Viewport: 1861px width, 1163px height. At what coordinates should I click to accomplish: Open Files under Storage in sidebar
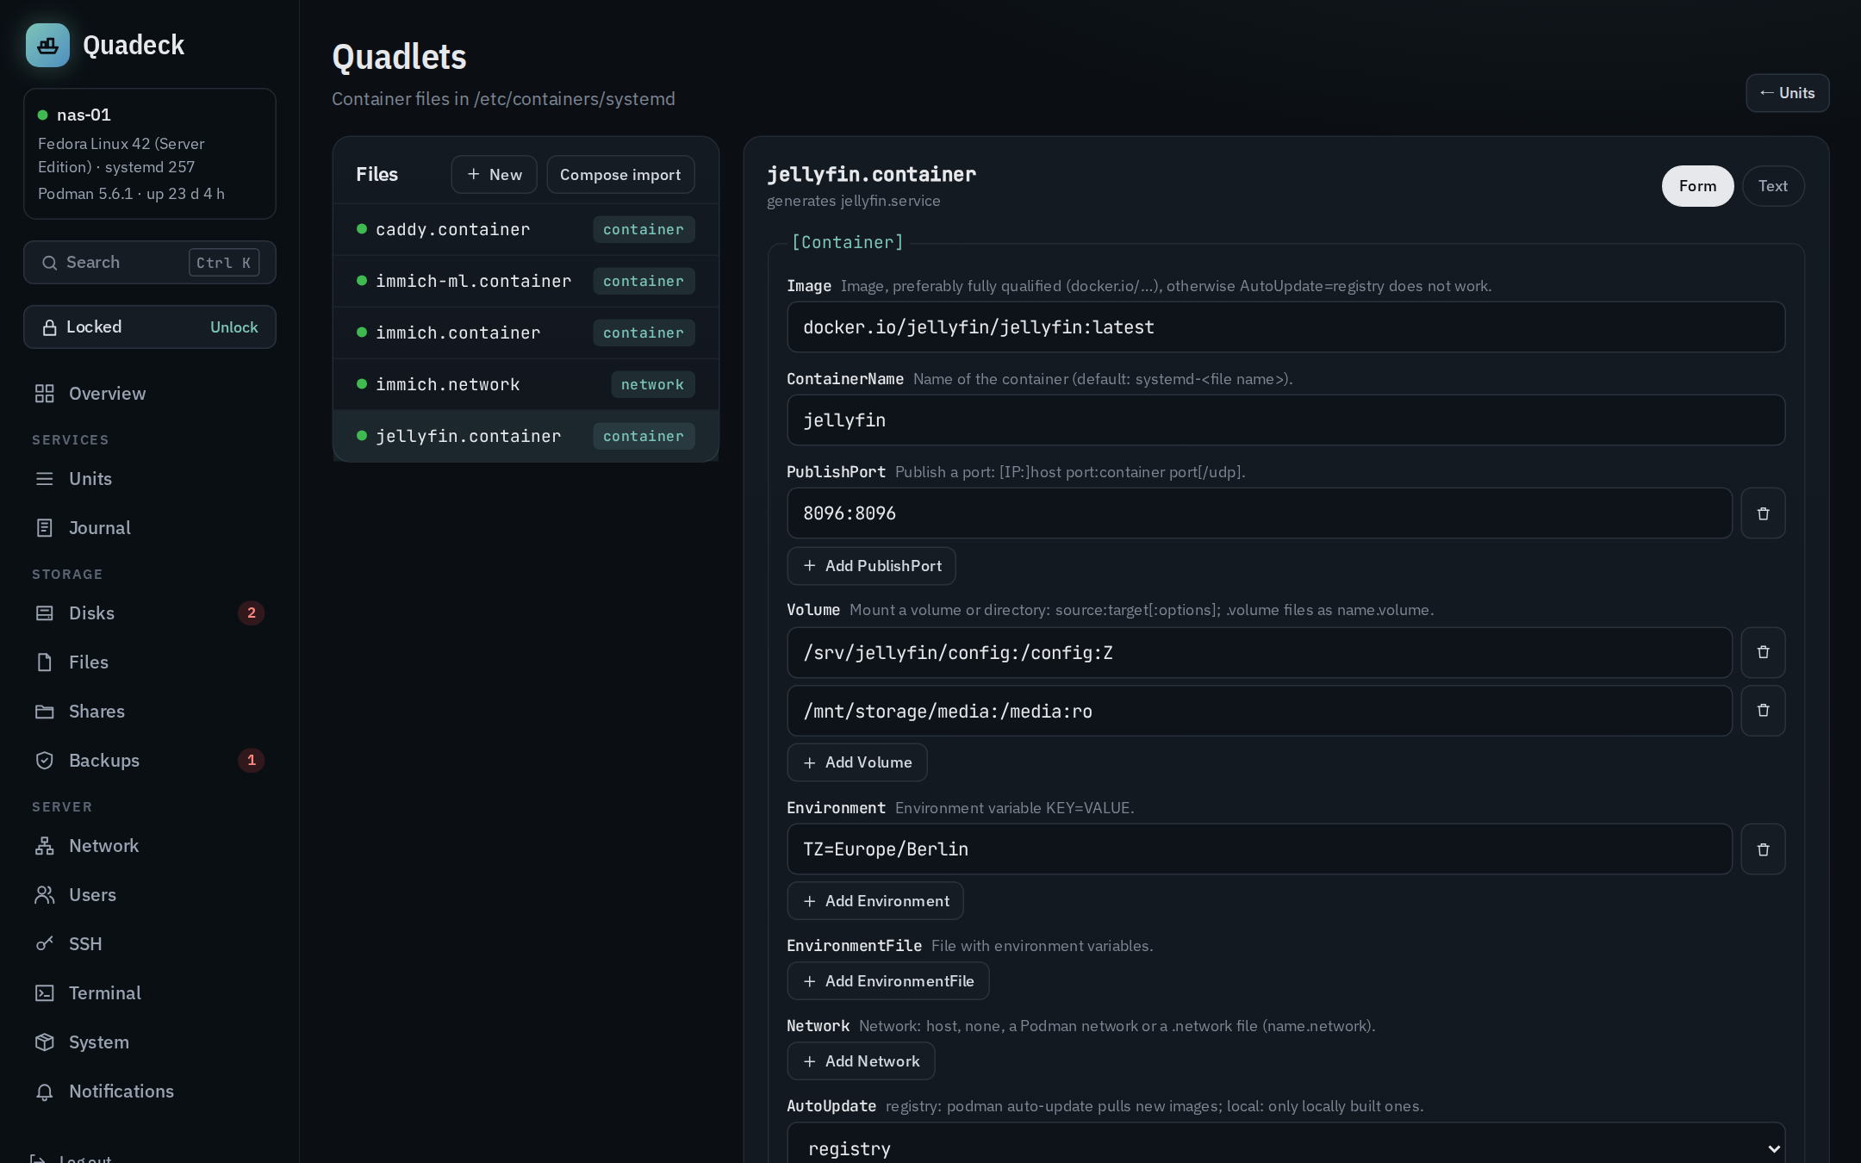tap(150, 662)
